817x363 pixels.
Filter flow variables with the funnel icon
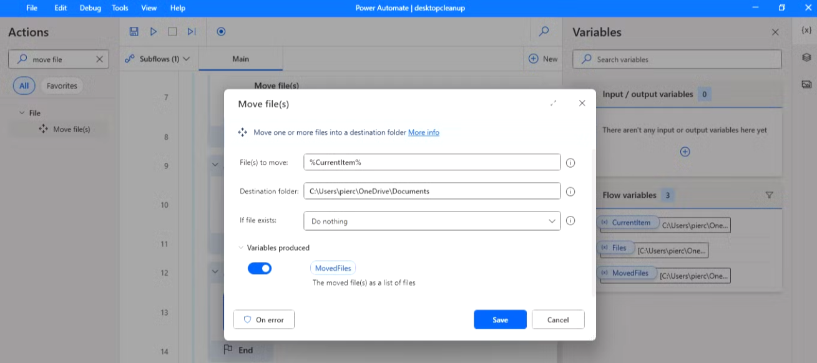coord(770,195)
